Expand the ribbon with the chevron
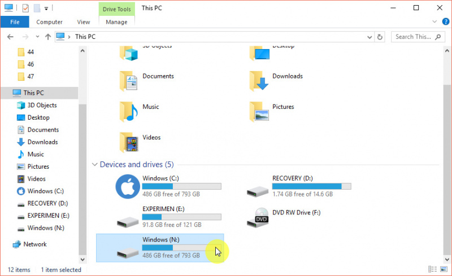 (x=434, y=21)
